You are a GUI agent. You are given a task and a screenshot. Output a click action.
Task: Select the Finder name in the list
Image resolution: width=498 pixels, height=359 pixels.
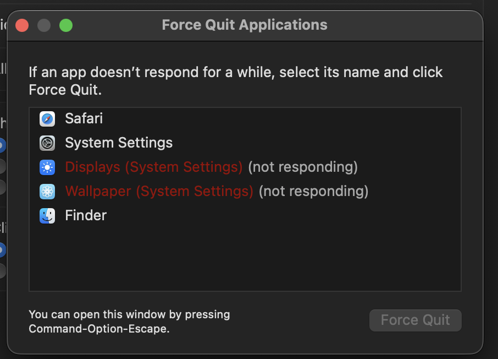click(x=86, y=215)
